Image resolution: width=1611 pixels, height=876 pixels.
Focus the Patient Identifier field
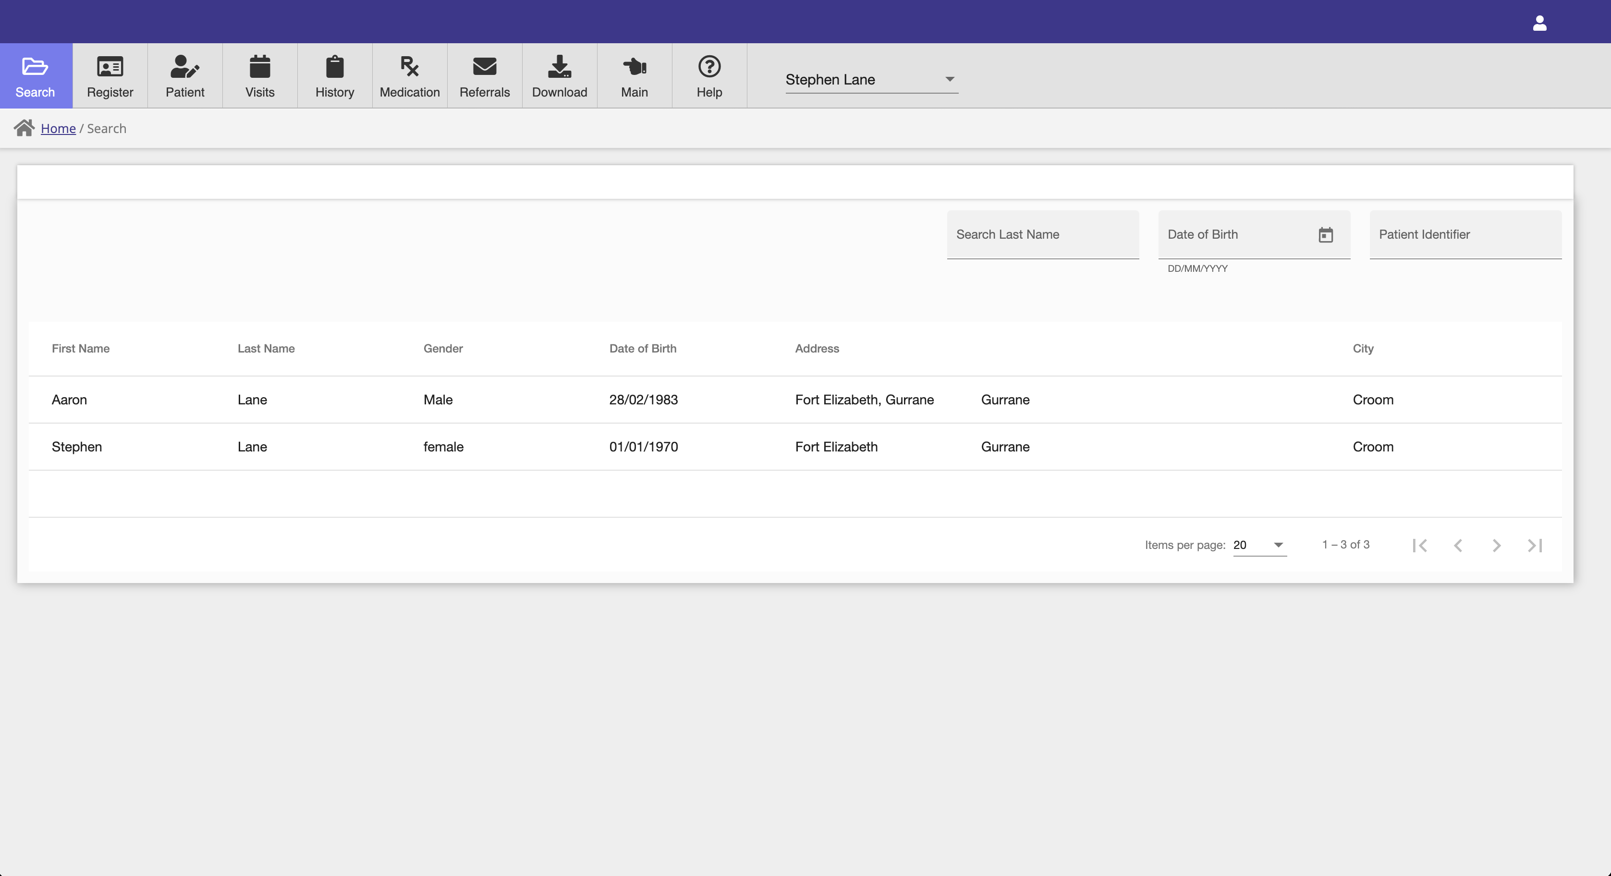click(1465, 234)
